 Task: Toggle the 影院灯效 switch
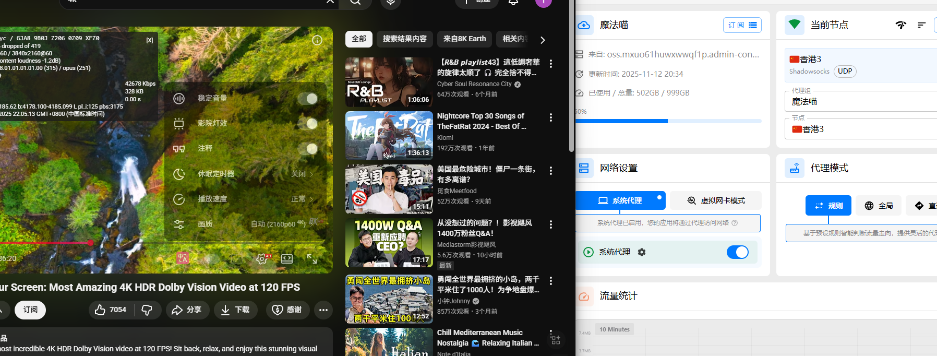tap(307, 124)
